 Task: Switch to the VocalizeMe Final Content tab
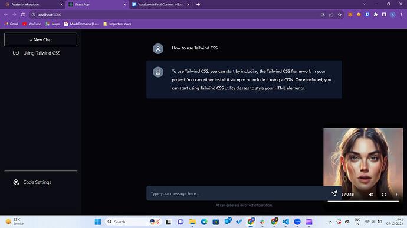(x=160, y=4)
